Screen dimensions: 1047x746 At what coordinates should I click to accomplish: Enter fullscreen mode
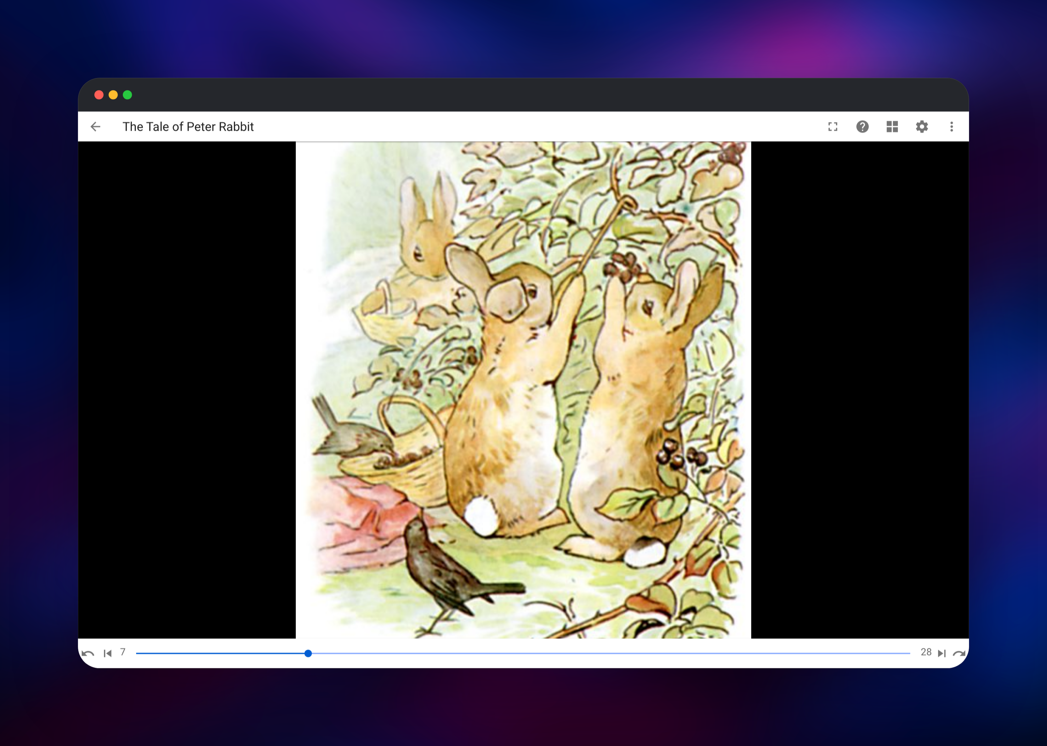[832, 127]
